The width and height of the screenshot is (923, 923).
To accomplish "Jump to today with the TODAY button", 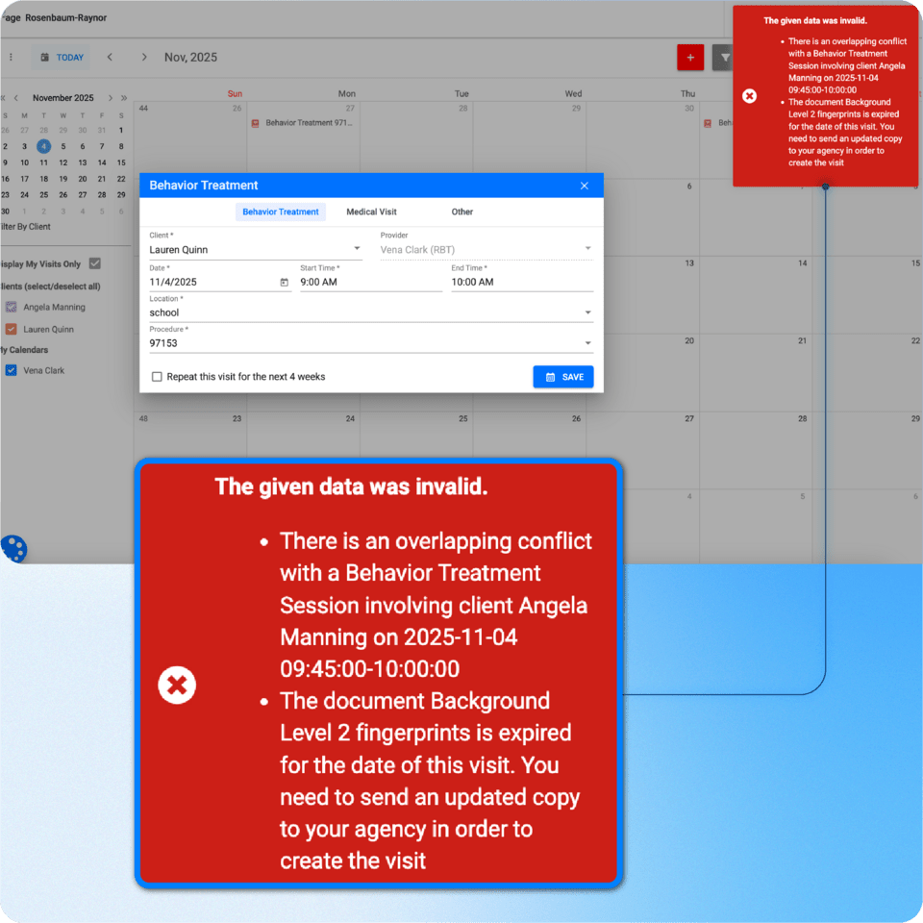I will click(62, 57).
